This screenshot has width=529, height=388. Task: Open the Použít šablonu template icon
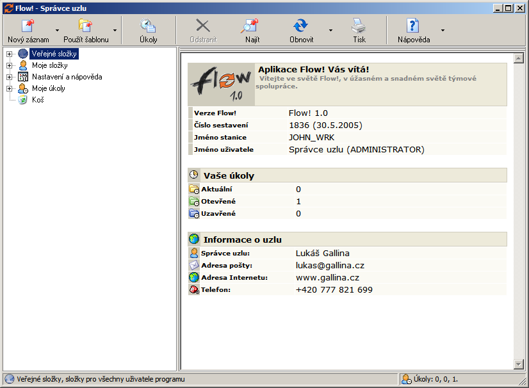click(85, 26)
